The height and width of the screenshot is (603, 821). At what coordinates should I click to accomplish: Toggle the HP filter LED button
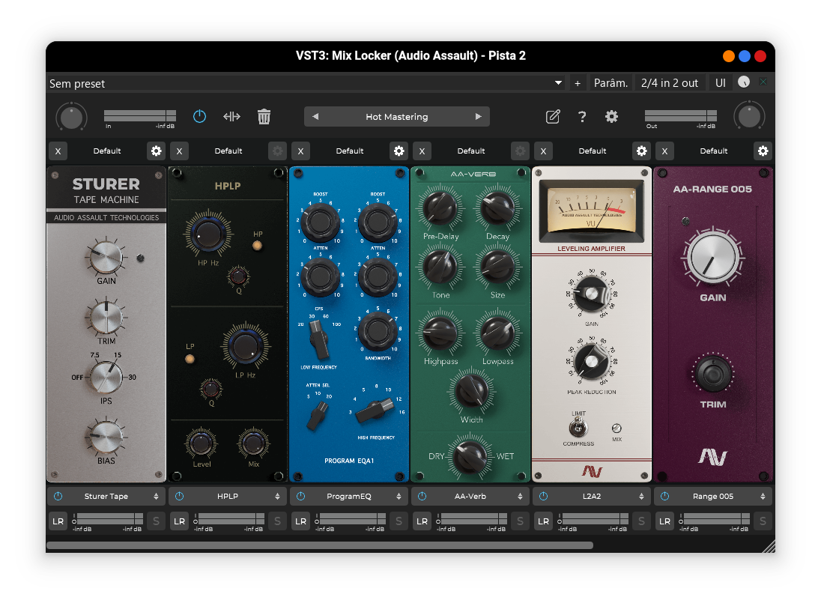click(x=257, y=245)
